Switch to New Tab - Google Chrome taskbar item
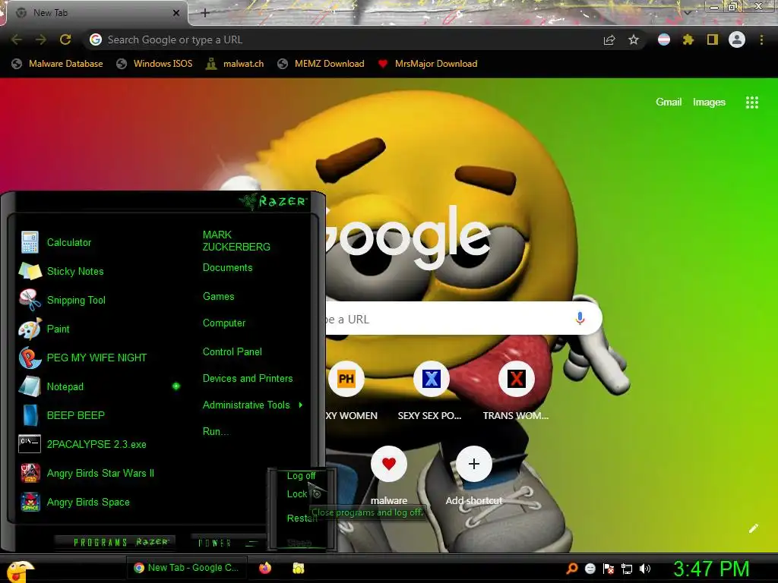 tap(187, 568)
